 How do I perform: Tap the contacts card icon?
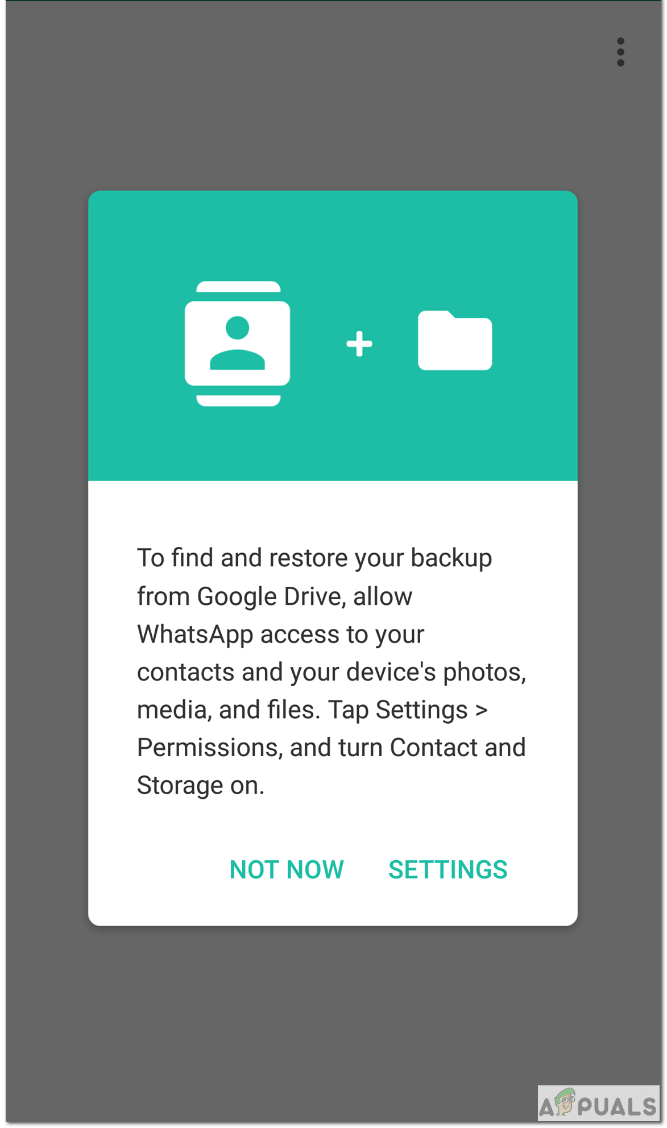click(238, 343)
